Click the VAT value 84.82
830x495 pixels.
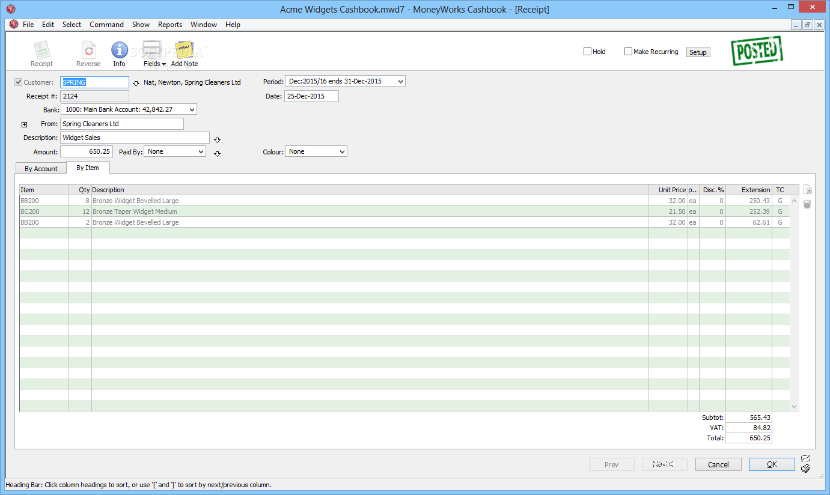tap(749, 428)
